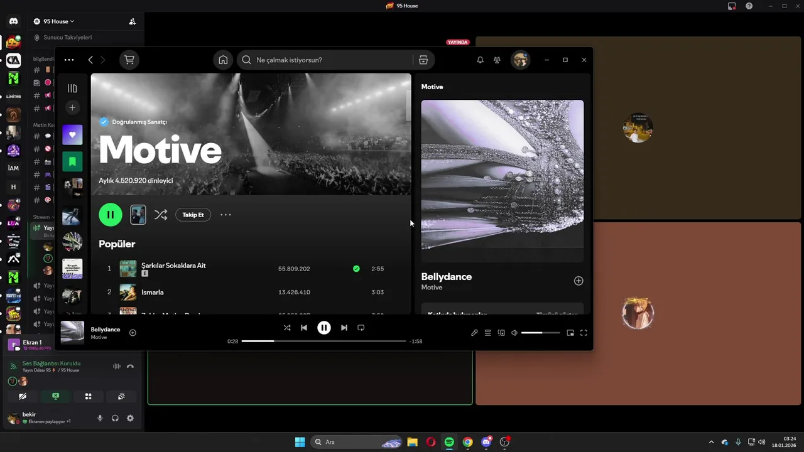Mute the Discord microphone

(100, 418)
